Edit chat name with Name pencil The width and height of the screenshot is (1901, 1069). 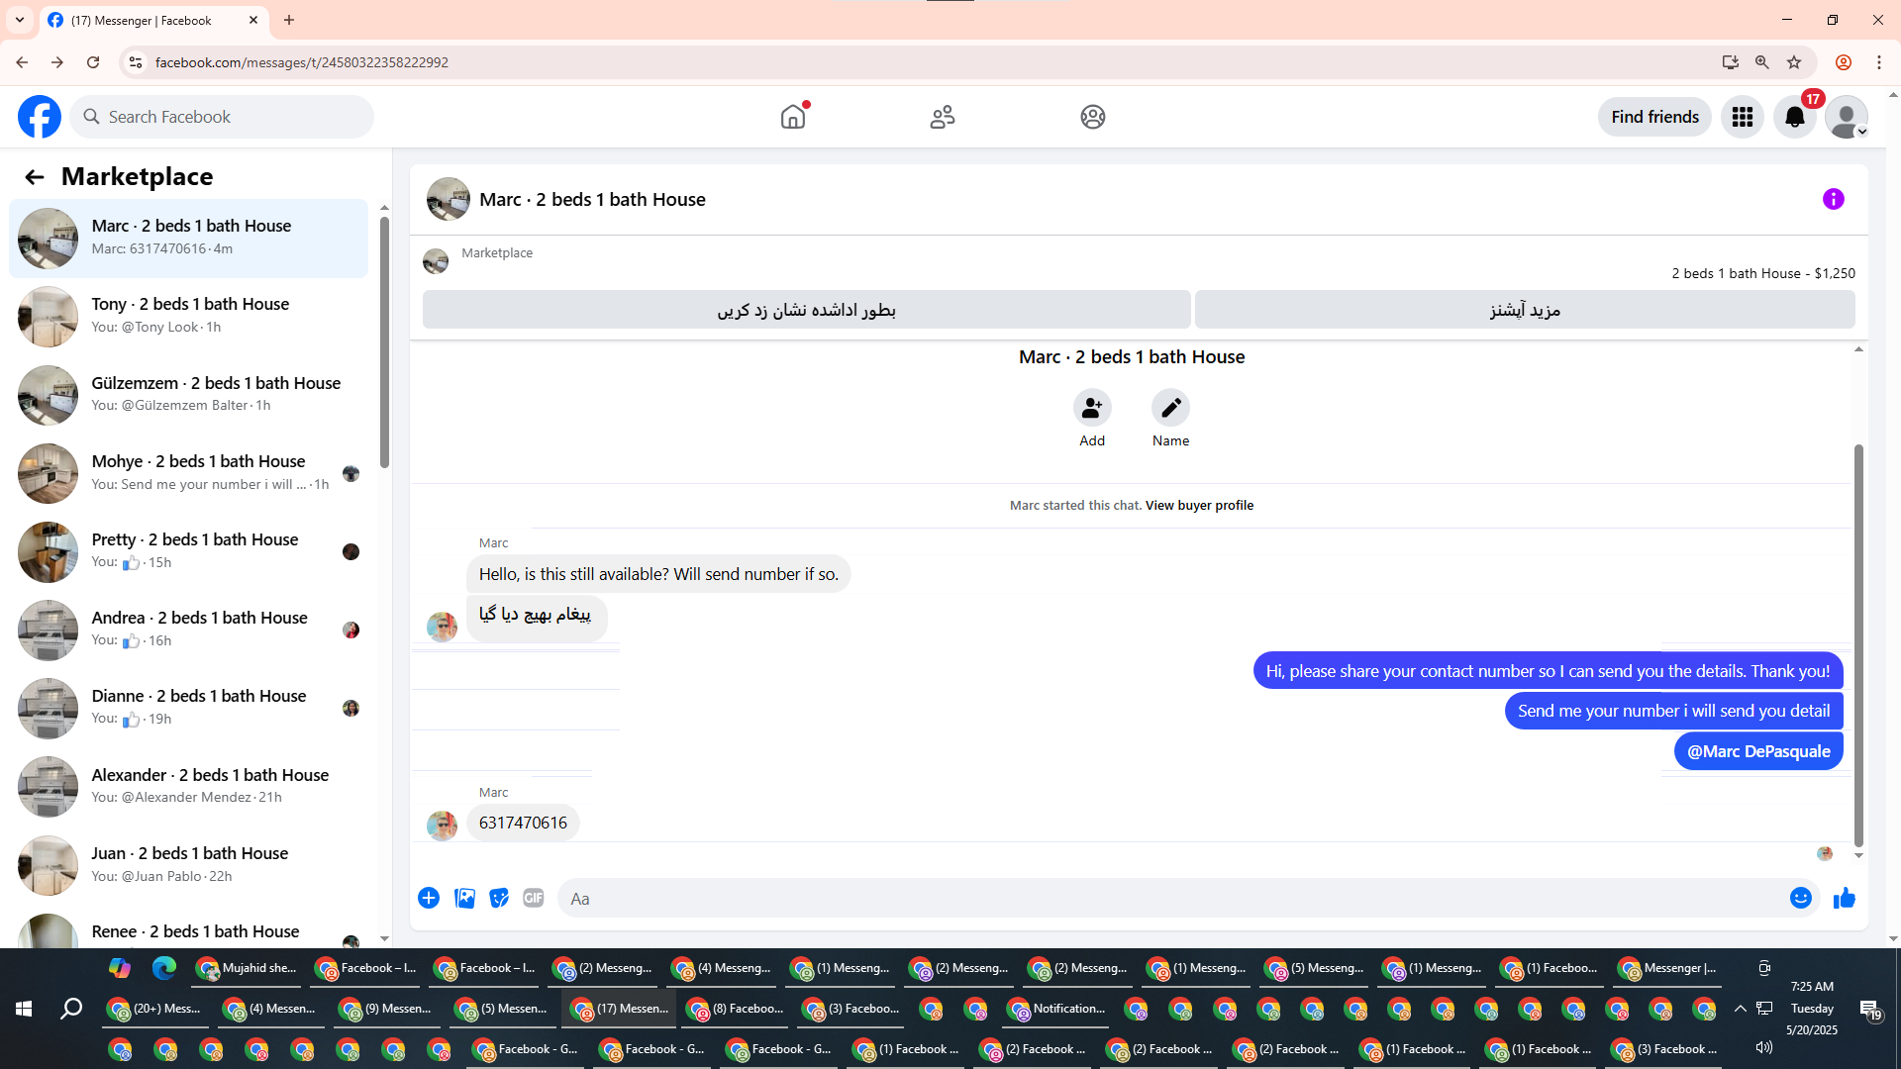tap(1170, 408)
